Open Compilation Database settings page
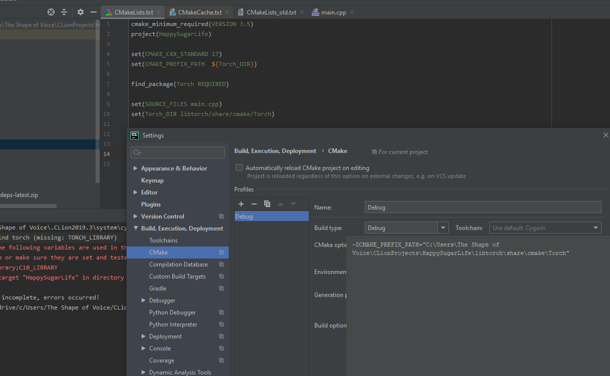 pyautogui.click(x=178, y=264)
